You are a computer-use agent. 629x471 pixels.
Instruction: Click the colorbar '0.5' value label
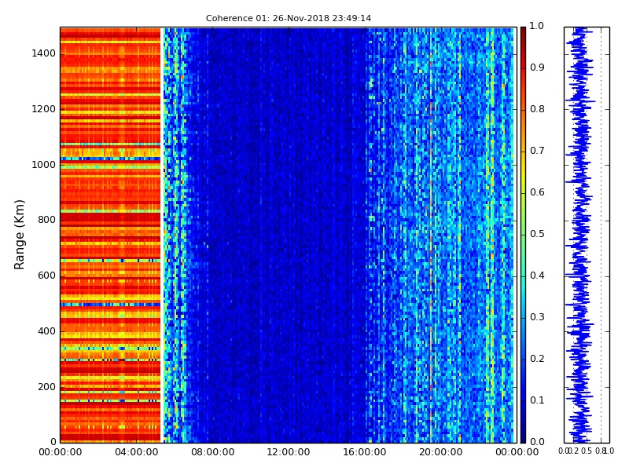tap(537, 234)
